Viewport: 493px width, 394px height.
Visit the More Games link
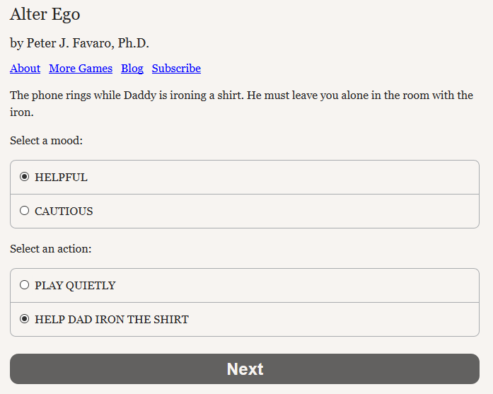click(x=81, y=68)
